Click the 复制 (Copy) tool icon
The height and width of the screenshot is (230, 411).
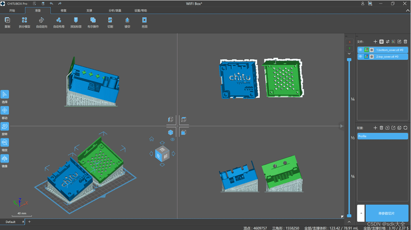coord(7,20)
